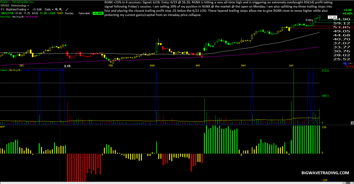Screen dimensions: 354x184
Task: Toggle the second-to-last M scale letter
Action: (351, 64)
